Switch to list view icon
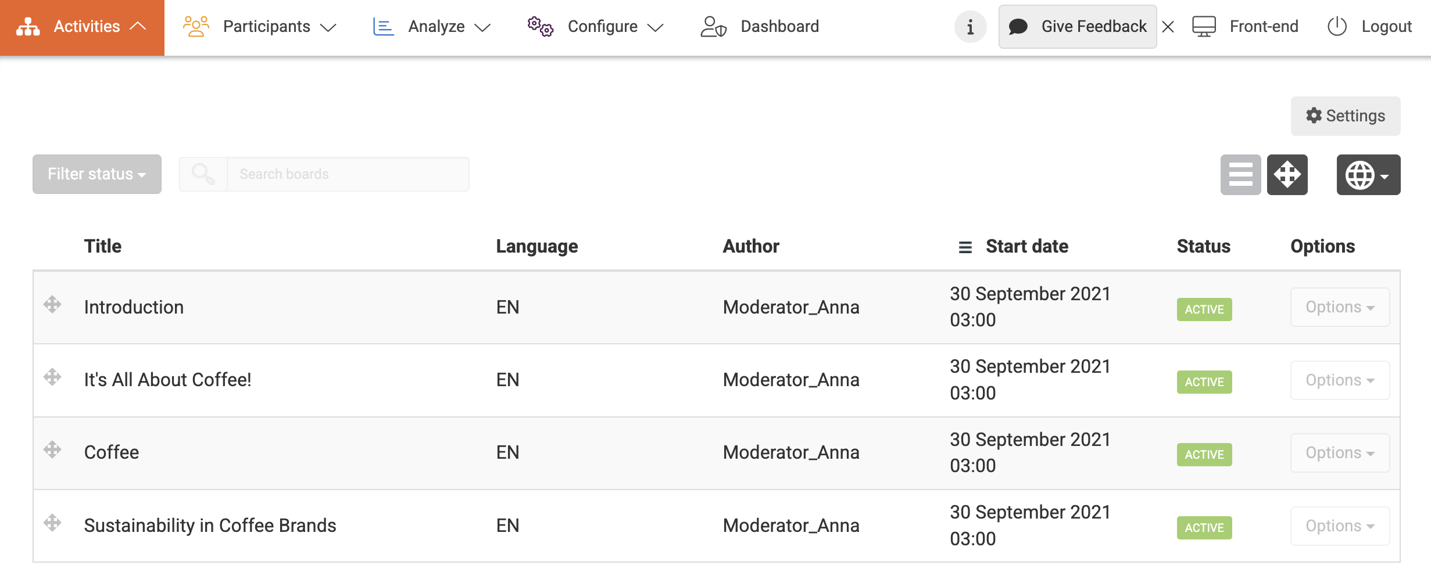The height and width of the screenshot is (583, 1431). [1240, 175]
